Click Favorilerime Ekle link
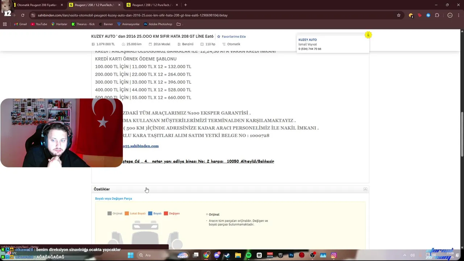Image resolution: width=464 pixels, height=261 pixels. [234, 37]
